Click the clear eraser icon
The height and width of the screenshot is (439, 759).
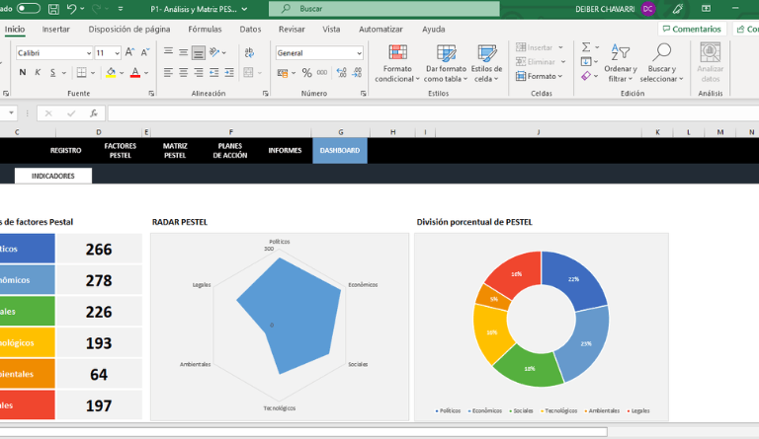coord(586,76)
